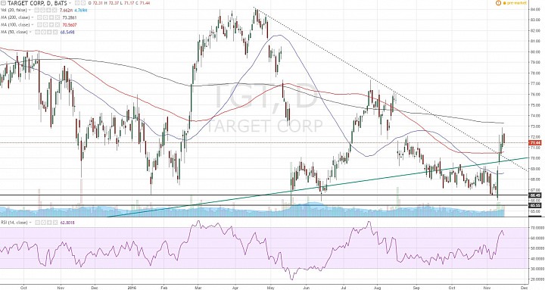Click the pre-market status indicator
545x290 pixels.
(x=515, y=3)
